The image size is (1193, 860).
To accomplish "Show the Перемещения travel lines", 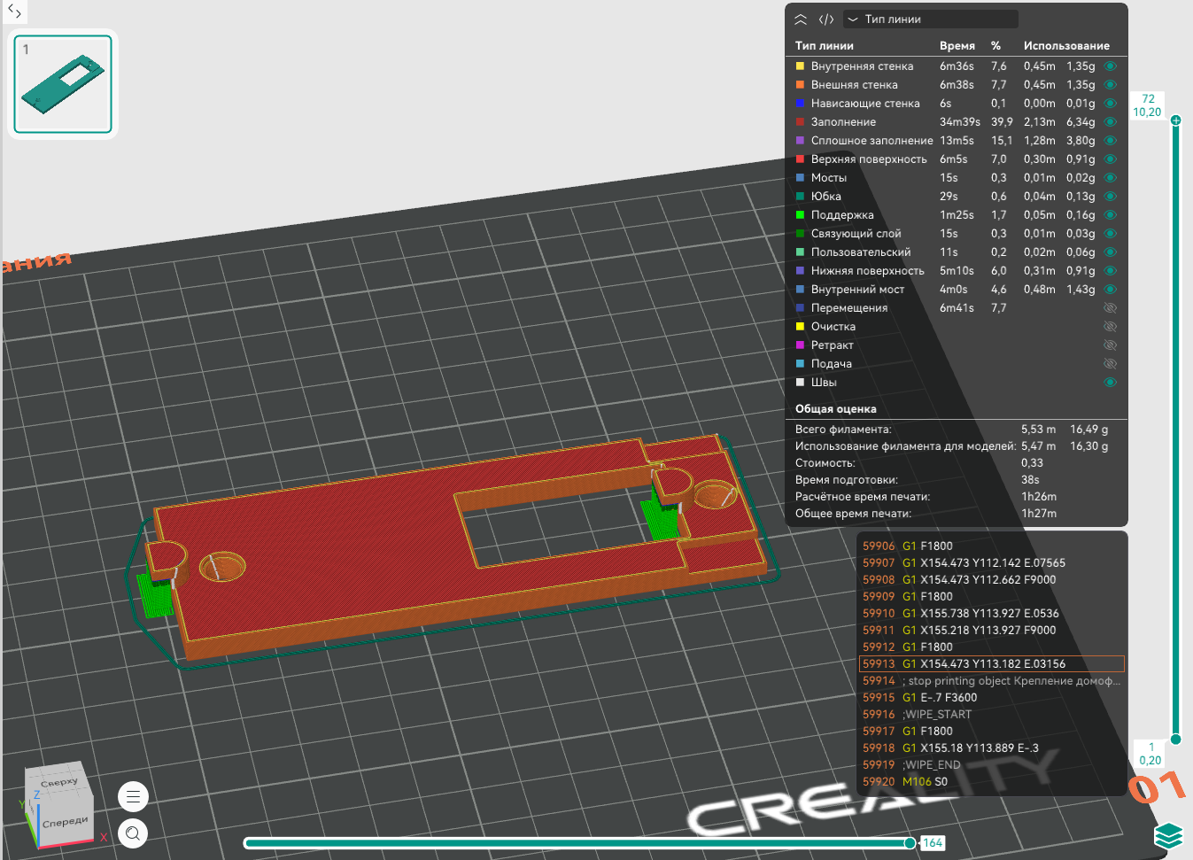I will click(x=1110, y=308).
